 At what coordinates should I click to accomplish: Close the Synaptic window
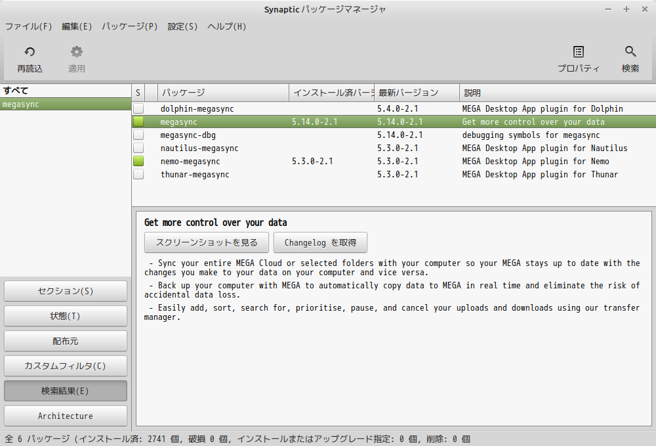pos(645,9)
